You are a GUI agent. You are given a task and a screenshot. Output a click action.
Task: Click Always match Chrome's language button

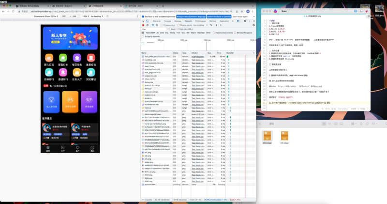[x=191, y=16]
